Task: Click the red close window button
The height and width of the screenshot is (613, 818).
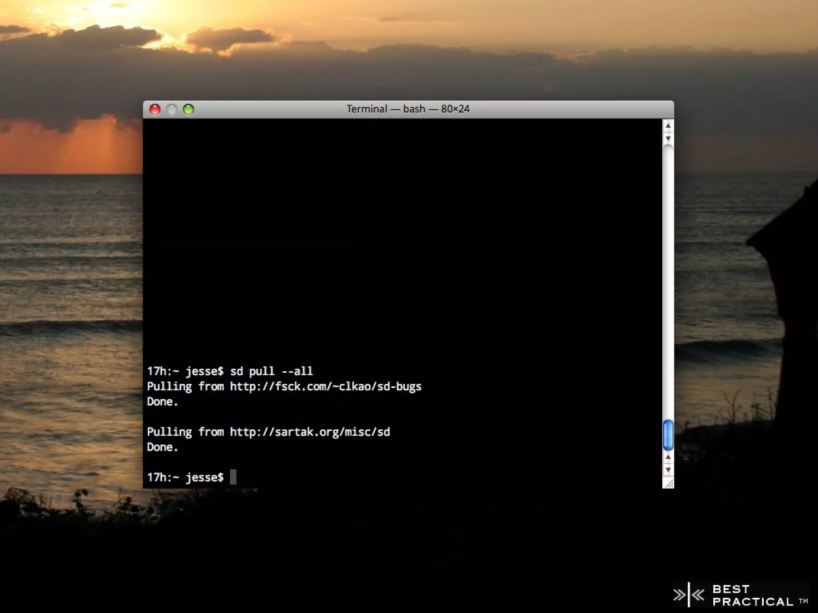Action: tap(155, 109)
